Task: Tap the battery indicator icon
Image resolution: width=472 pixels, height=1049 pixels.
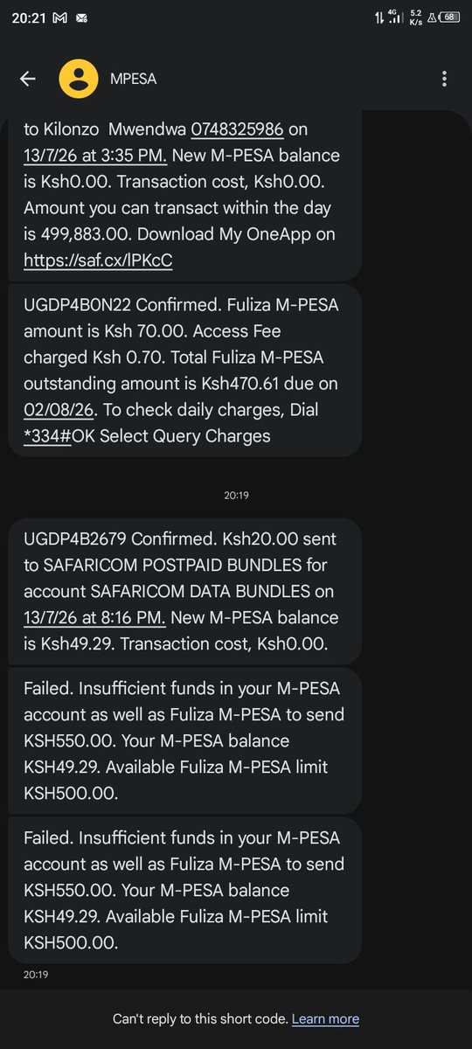Action: [449, 17]
